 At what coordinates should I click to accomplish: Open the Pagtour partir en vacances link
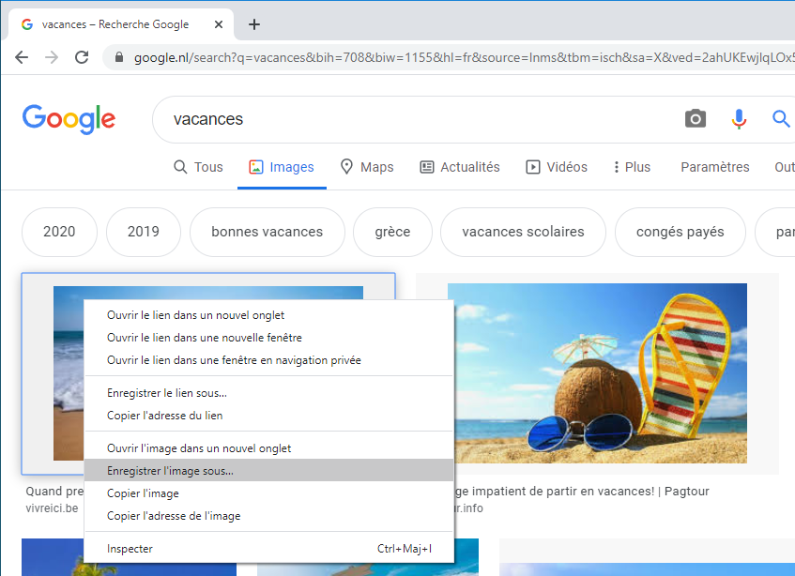click(582, 491)
